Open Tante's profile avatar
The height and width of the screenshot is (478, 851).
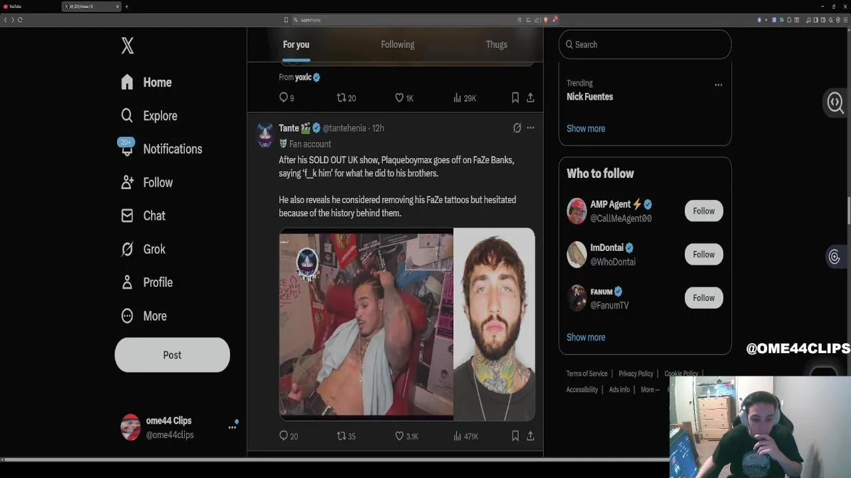(265, 135)
